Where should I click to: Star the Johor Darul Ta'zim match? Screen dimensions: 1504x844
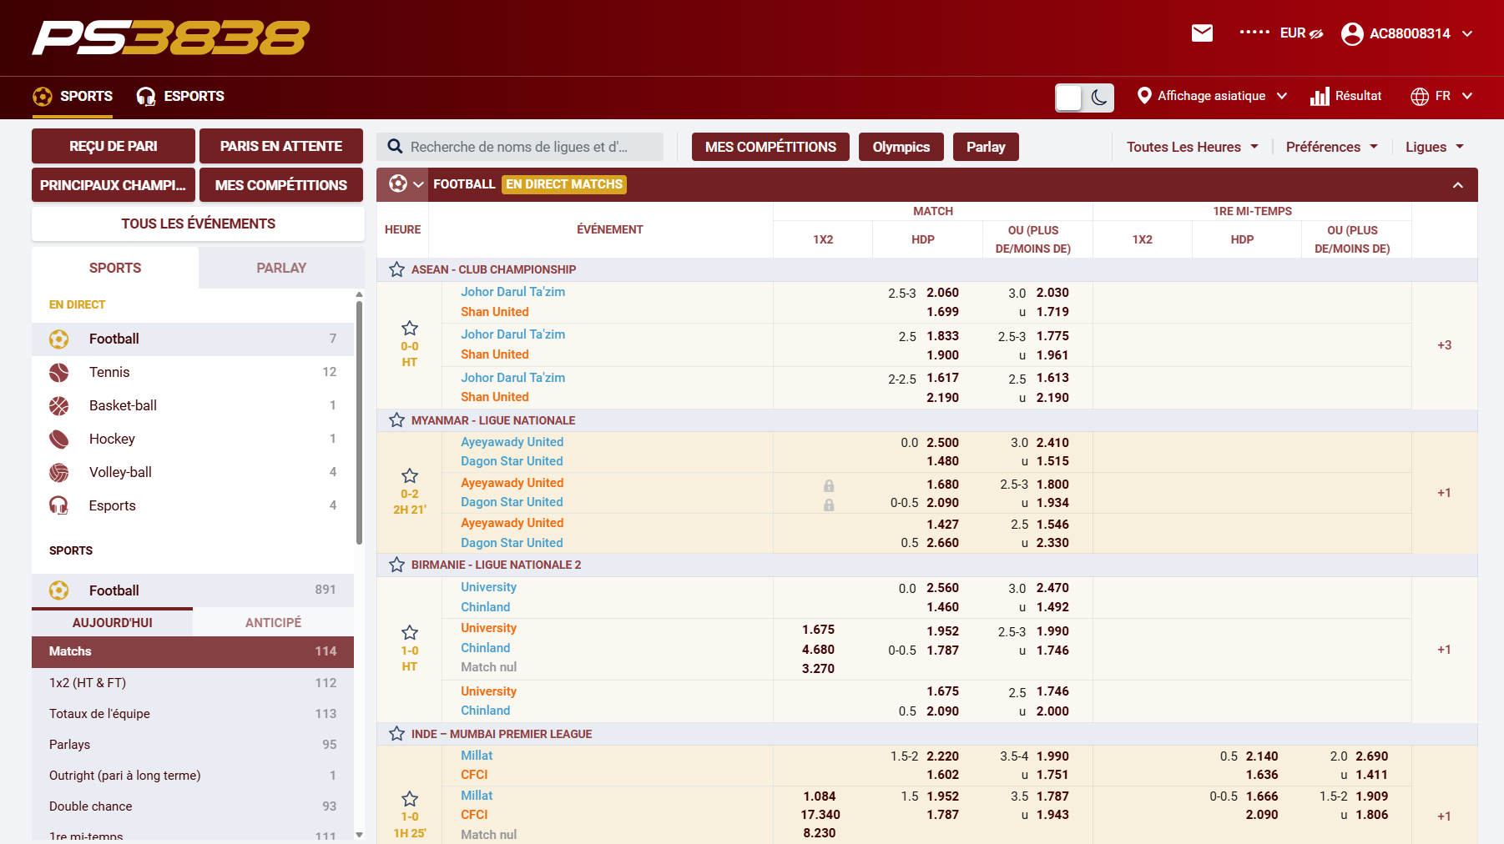[x=410, y=328]
